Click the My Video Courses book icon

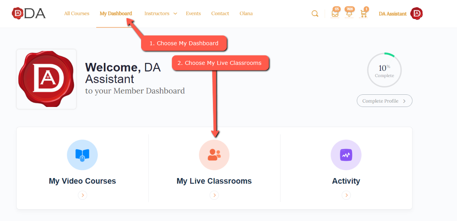coord(82,155)
